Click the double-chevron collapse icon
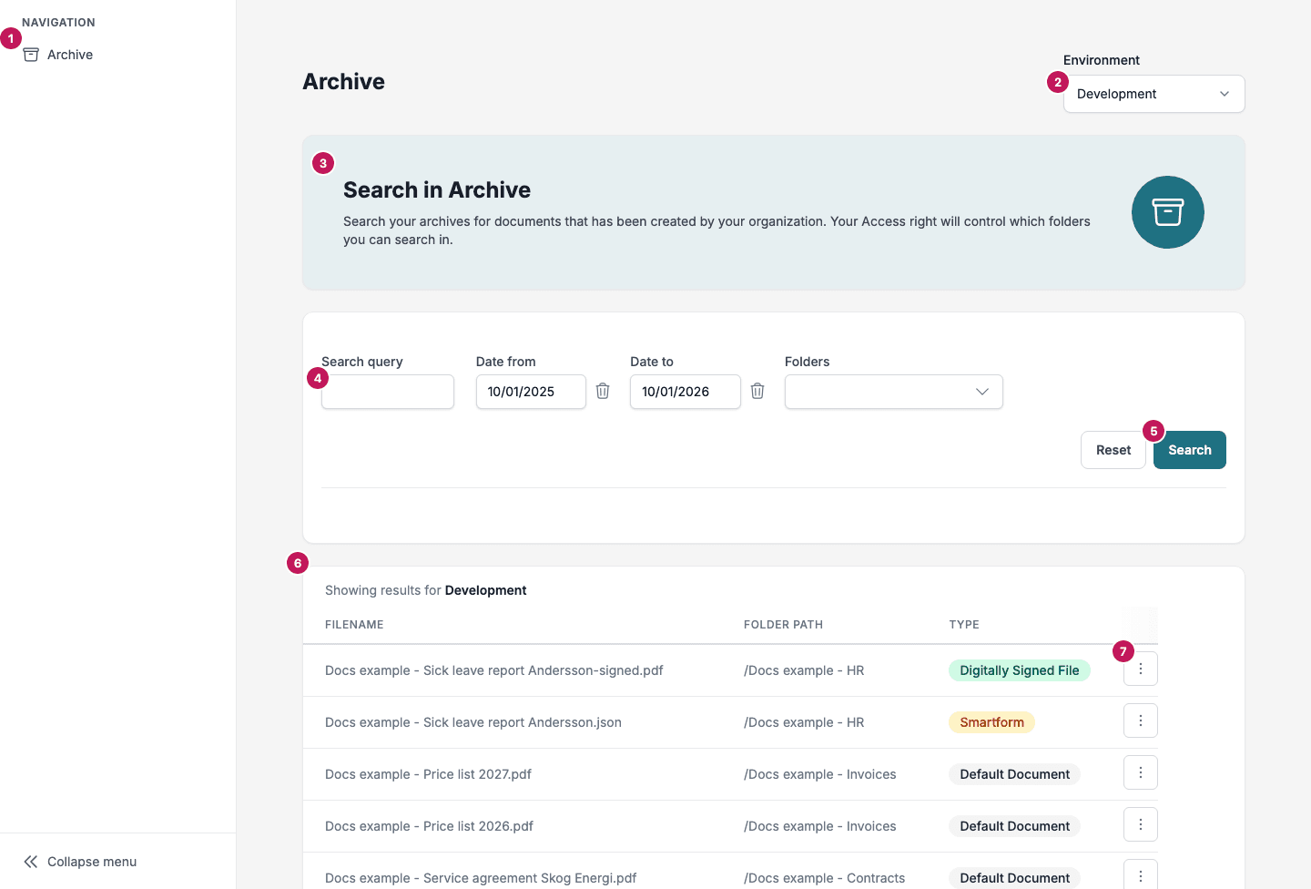 point(31,862)
